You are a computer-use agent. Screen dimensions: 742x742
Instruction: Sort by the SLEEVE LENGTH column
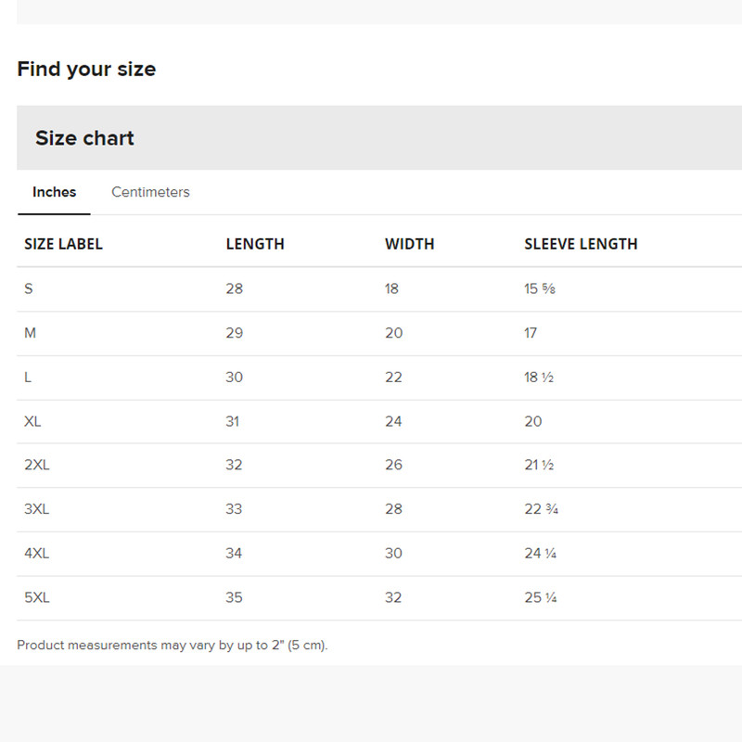[x=581, y=244]
